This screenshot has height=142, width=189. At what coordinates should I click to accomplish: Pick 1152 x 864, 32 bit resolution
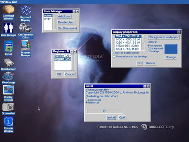coord(128,46)
